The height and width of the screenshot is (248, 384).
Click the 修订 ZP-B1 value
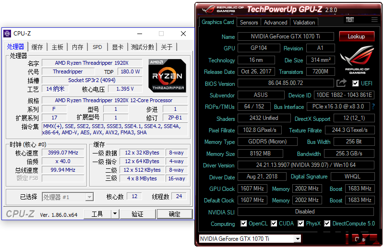pyautogui.click(x=175, y=118)
